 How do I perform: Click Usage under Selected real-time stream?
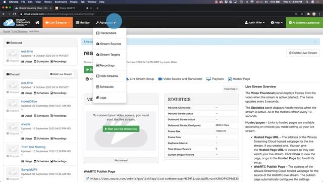pos(27,62)
